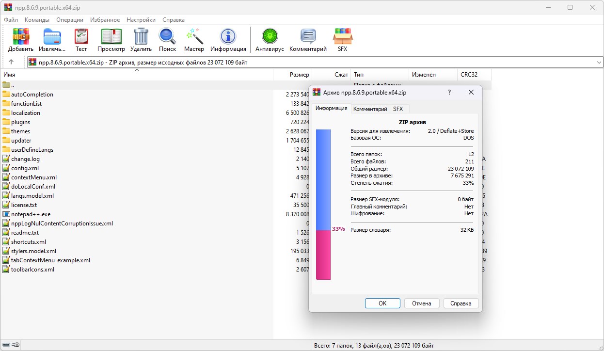Sort by the Изменён column header
Screen dimensions: 604x351
pos(433,75)
